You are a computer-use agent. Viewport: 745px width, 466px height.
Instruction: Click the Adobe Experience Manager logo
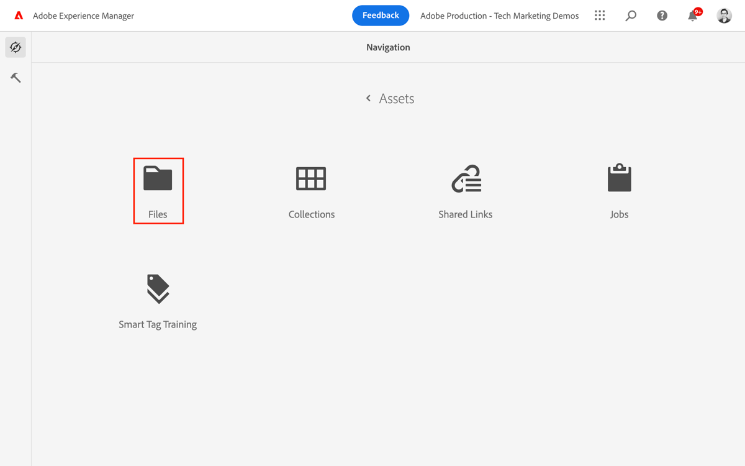tap(17, 15)
